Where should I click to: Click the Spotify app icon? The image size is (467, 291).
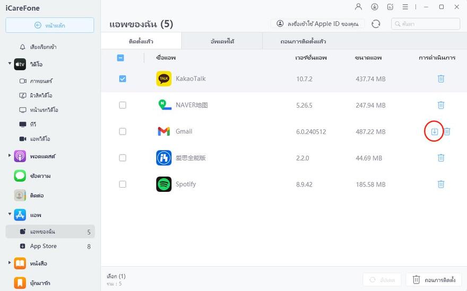coord(164,184)
